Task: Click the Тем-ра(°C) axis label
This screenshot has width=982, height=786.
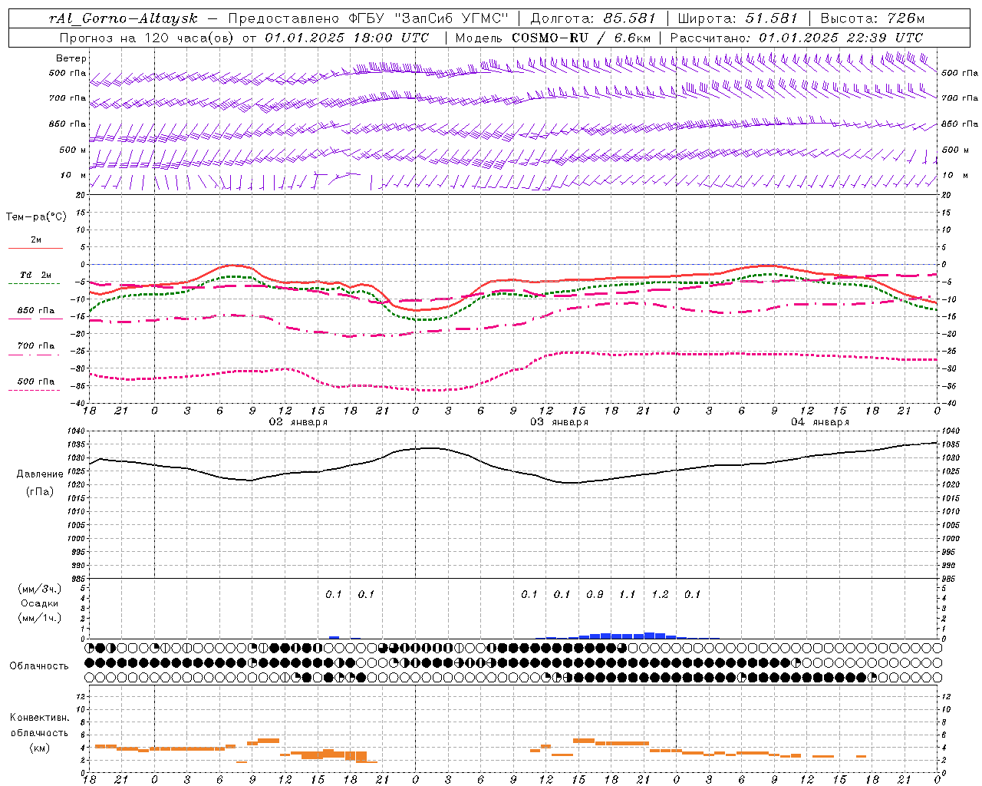Action: [x=36, y=217]
